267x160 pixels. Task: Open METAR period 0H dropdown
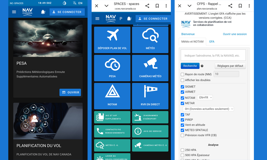208,109
